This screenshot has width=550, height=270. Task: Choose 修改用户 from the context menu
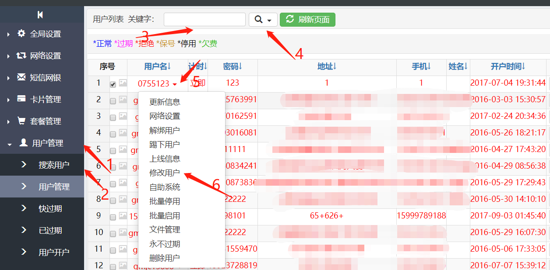[x=164, y=173]
